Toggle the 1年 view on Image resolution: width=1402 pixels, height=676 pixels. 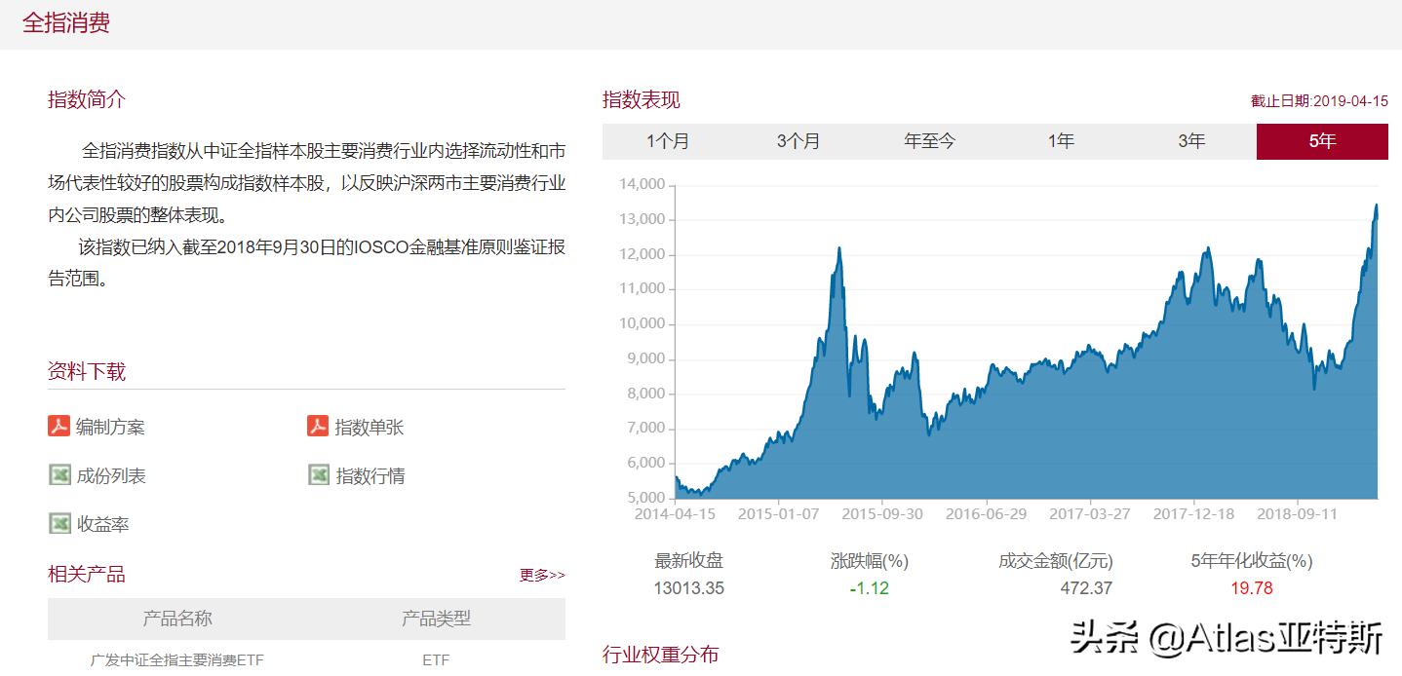(1060, 140)
